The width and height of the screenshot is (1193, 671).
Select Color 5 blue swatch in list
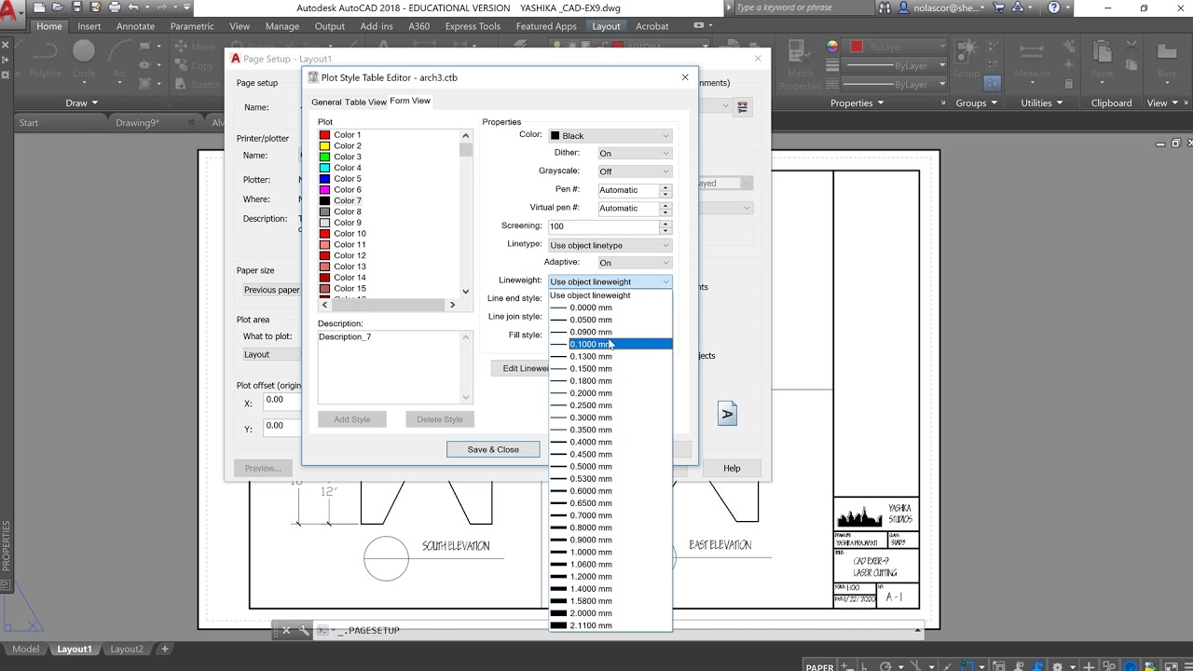click(324, 179)
